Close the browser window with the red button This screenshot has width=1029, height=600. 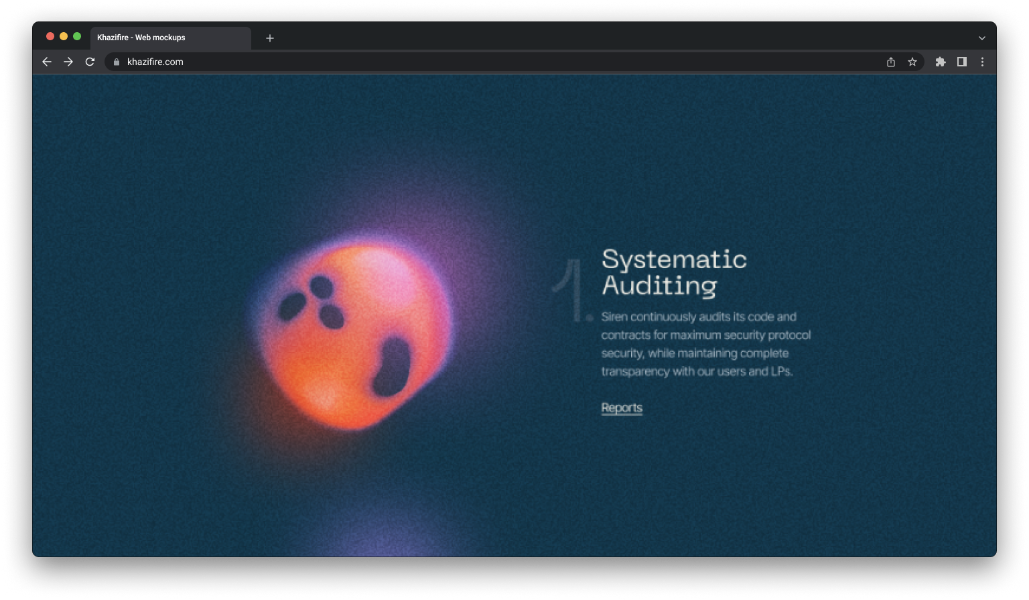50,36
